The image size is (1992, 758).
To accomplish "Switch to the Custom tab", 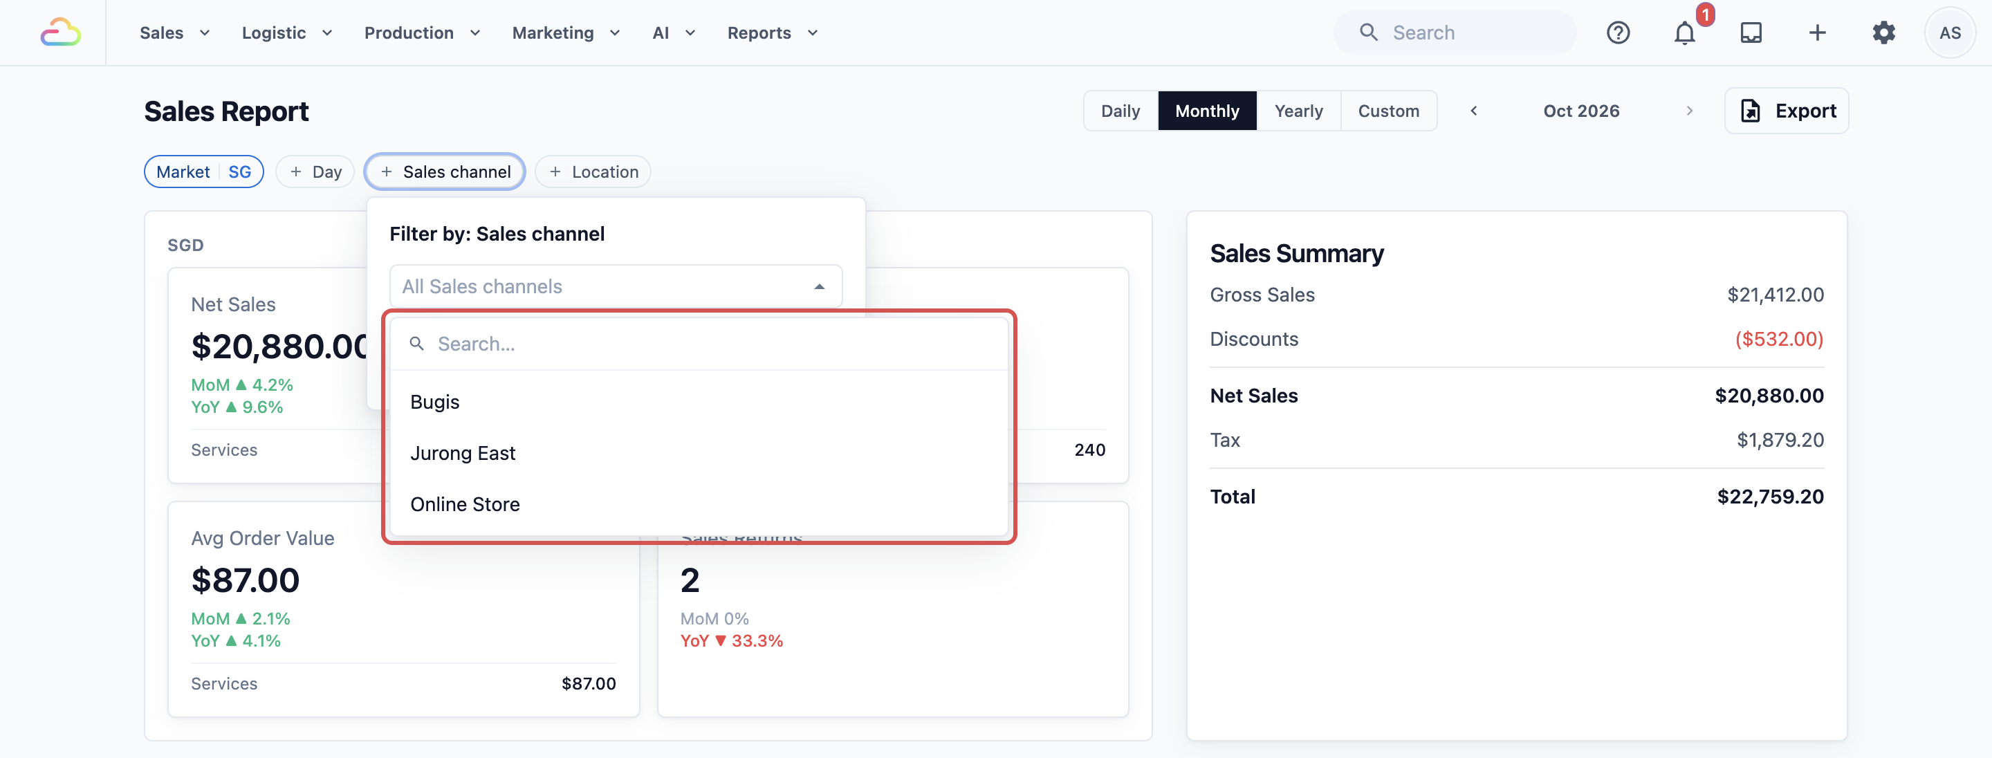I will [x=1388, y=111].
